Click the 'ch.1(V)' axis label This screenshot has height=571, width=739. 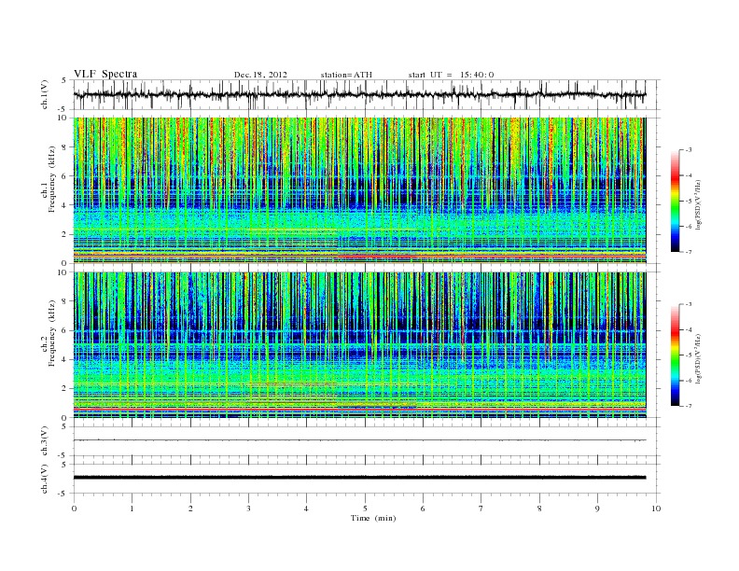[44, 94]
